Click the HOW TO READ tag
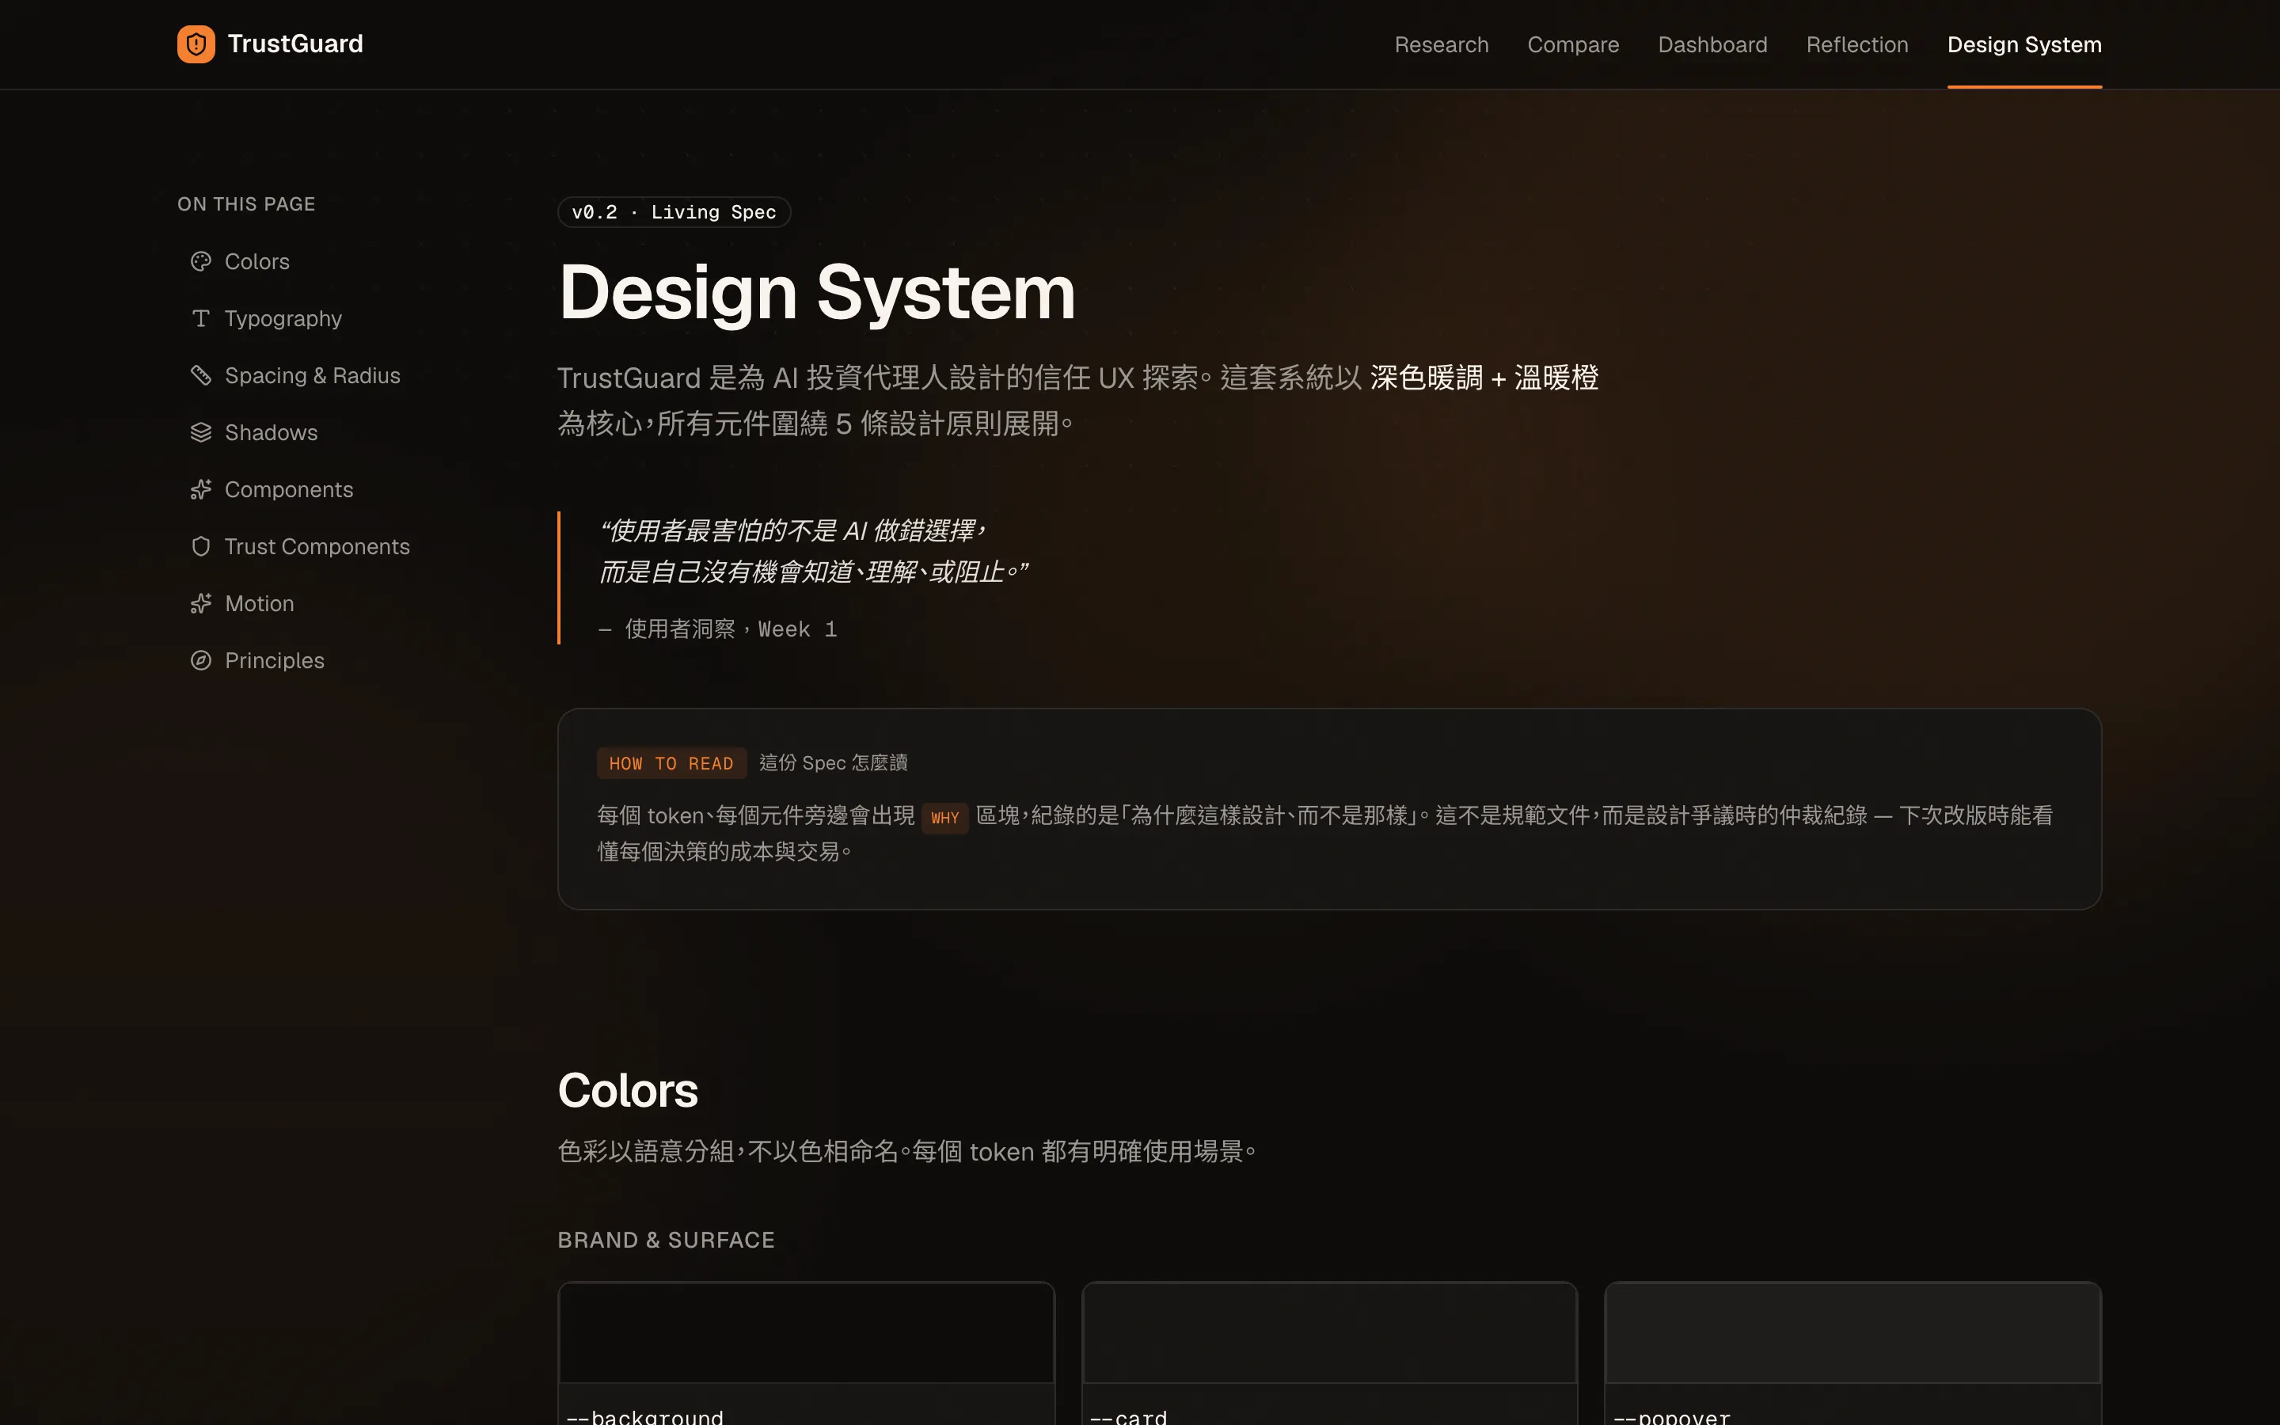Screen dimensions: 2280x1425 (x=671, y=763)
